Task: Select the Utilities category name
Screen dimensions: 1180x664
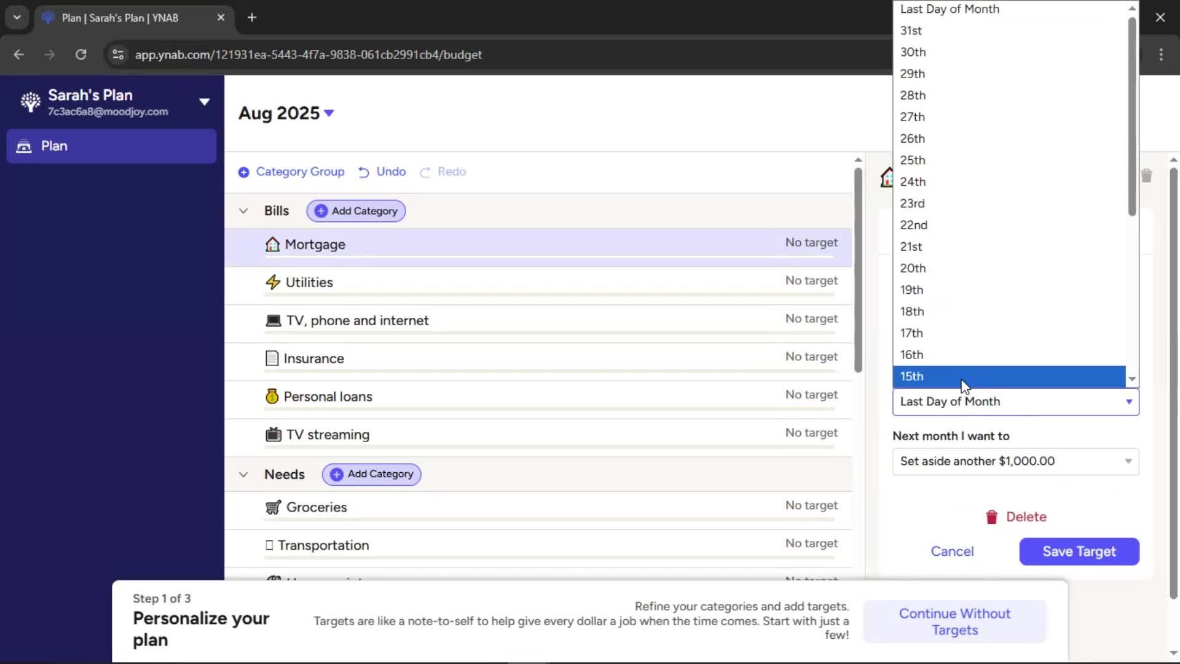Action: point(309,282)
